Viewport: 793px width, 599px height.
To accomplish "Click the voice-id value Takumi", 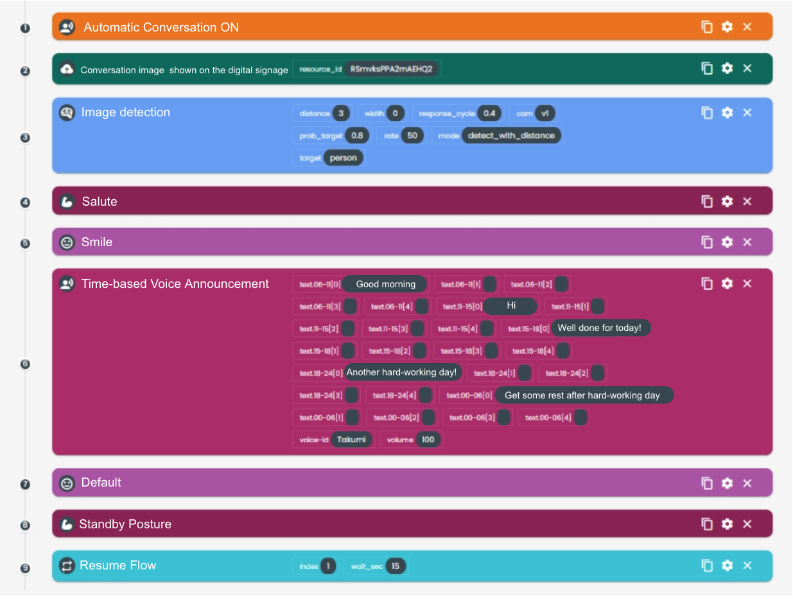I will [x=352, y=440].
